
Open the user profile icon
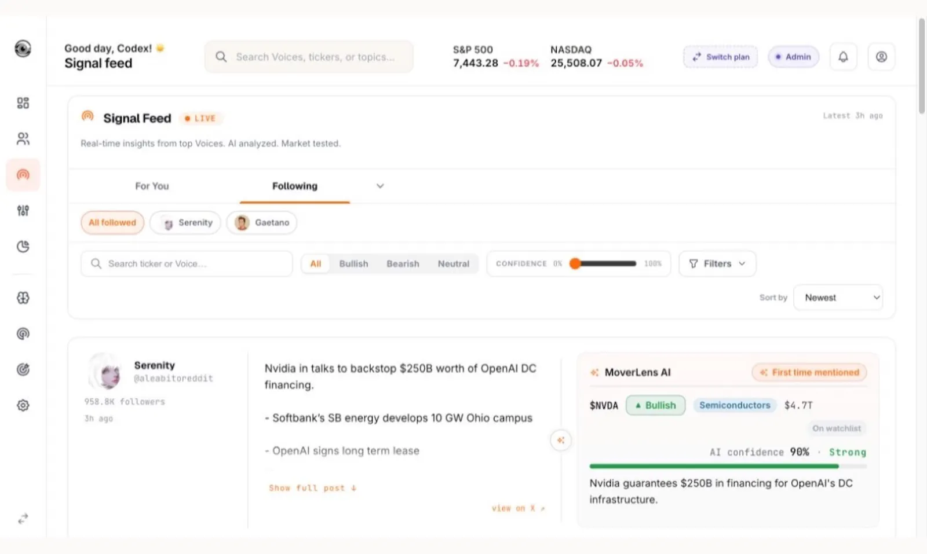(881, 57)
